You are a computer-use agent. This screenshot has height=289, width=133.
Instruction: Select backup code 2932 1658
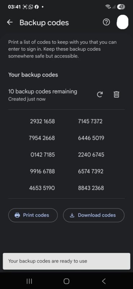42,121
